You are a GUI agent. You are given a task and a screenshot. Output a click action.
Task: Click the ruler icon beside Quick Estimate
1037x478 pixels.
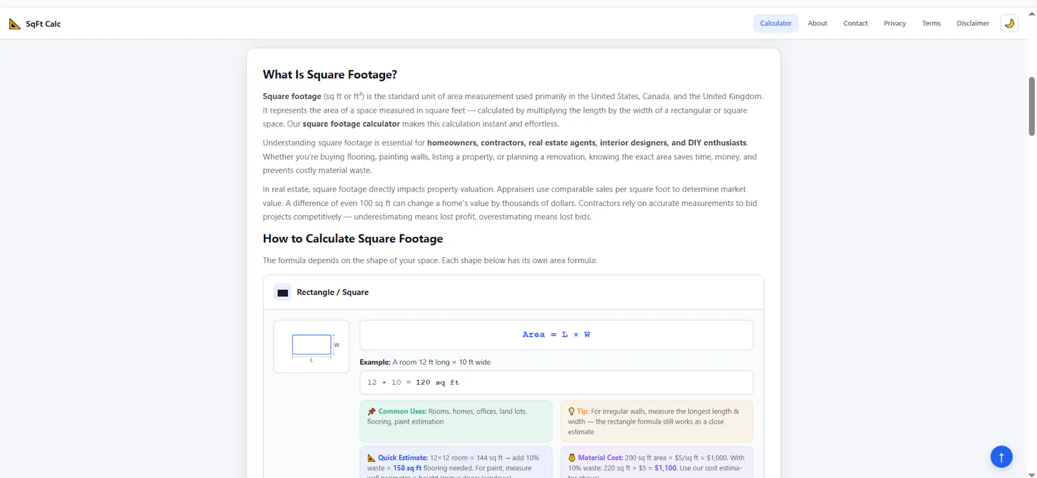coord(371,458)
